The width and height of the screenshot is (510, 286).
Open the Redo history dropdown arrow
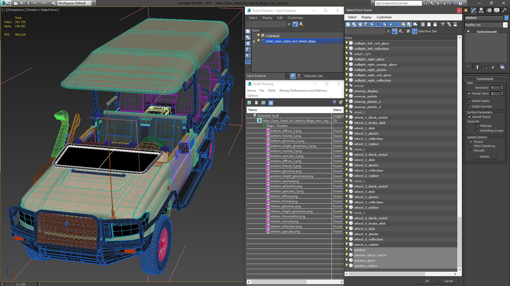click(49, 3)
